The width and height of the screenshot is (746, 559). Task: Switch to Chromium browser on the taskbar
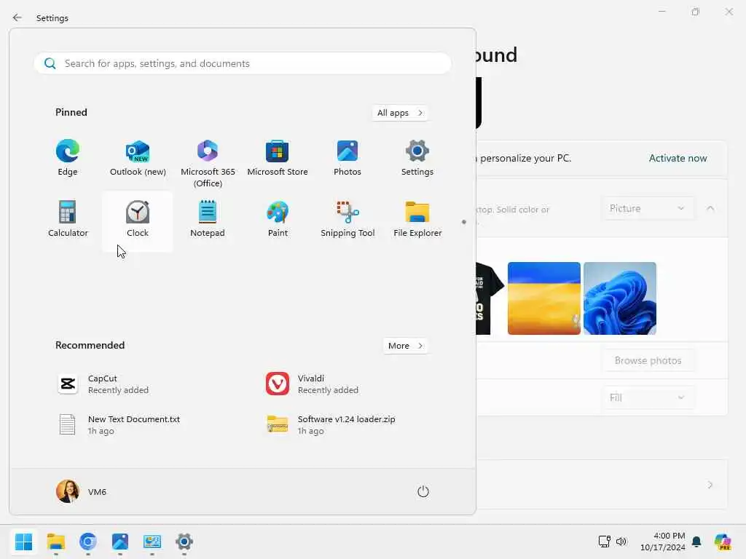coord(88,542)
